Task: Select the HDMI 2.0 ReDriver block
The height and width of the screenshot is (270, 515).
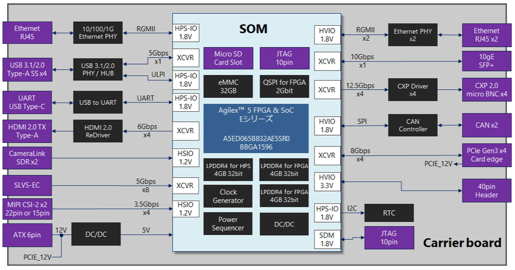Action: click(x=98, y=131)
